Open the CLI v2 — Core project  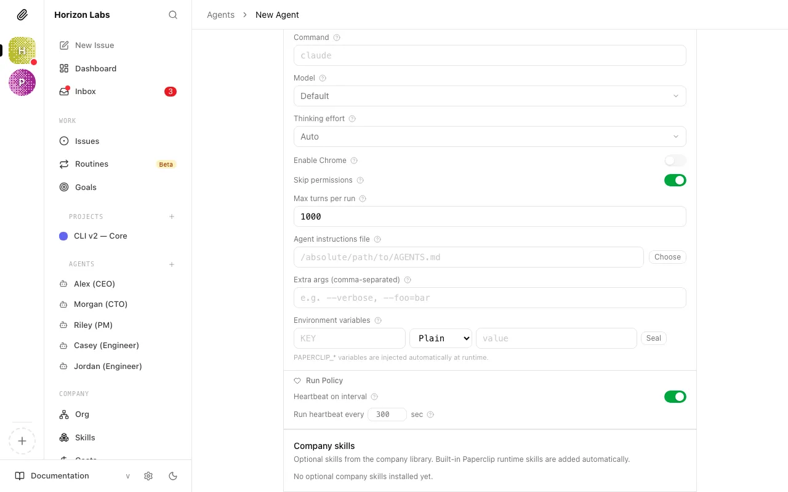118,236
